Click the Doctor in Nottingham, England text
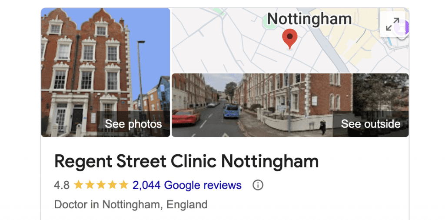The image size is (445, 220). click(131, 205)
